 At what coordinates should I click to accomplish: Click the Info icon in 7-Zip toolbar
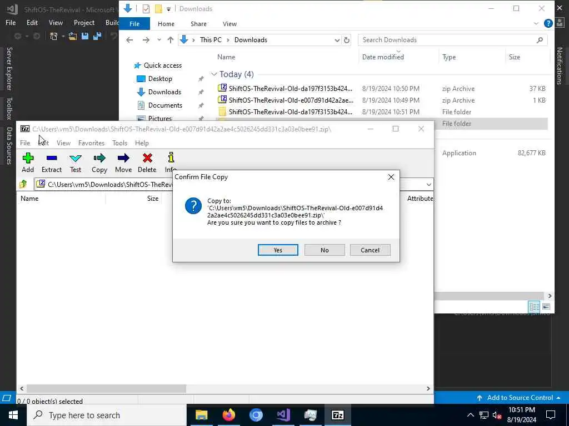(x=171, y=162)
